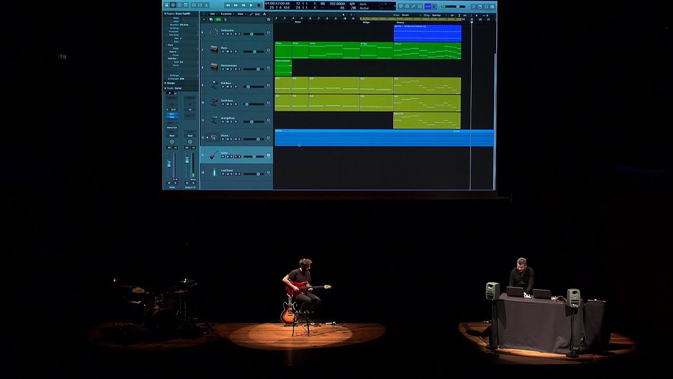The width and height of the screenshot is (673, 379).
Task: Click the Stereo Out output slot
Action: 172,127
